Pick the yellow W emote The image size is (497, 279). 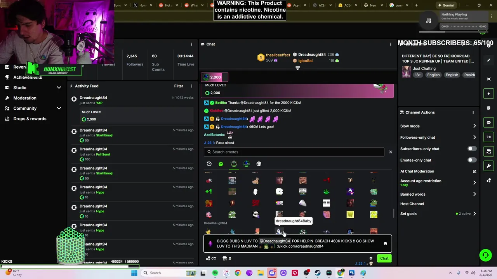[350, 214]
